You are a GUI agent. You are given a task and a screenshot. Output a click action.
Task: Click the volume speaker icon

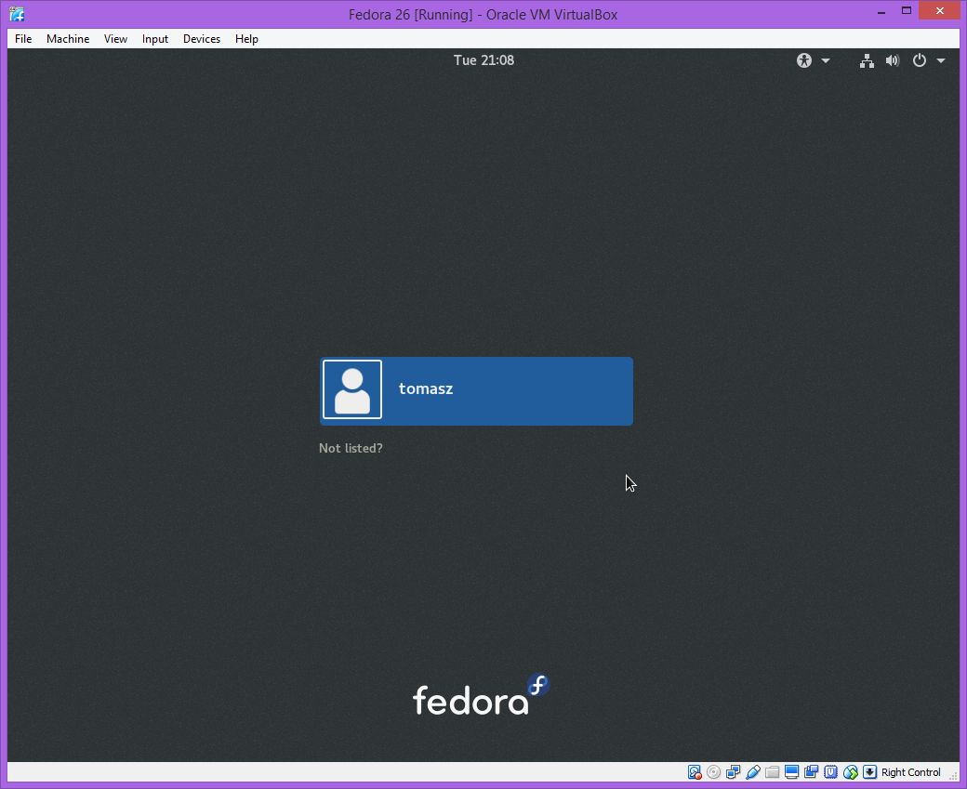(x=893, y=60)
